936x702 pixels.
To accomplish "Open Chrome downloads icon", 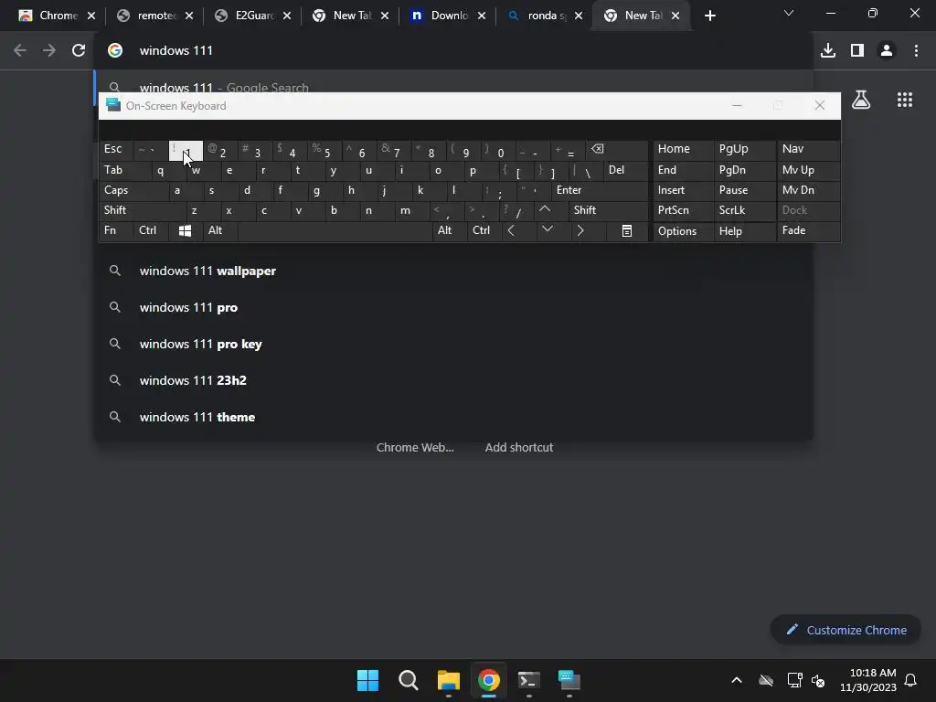I will tap(828, 51).
